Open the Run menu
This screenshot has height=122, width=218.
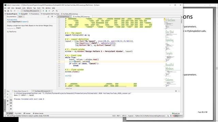point(35,8)
